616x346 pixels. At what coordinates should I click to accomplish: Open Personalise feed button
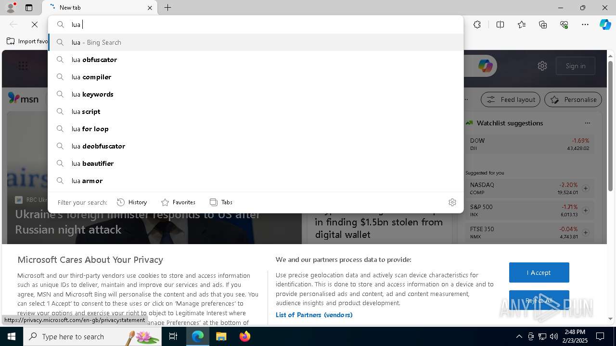point(573,99)
